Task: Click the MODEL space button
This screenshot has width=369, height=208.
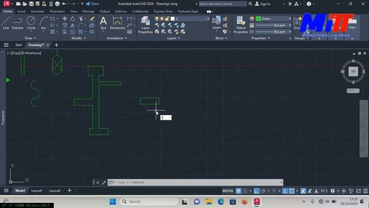Action: tap(228, 191)
